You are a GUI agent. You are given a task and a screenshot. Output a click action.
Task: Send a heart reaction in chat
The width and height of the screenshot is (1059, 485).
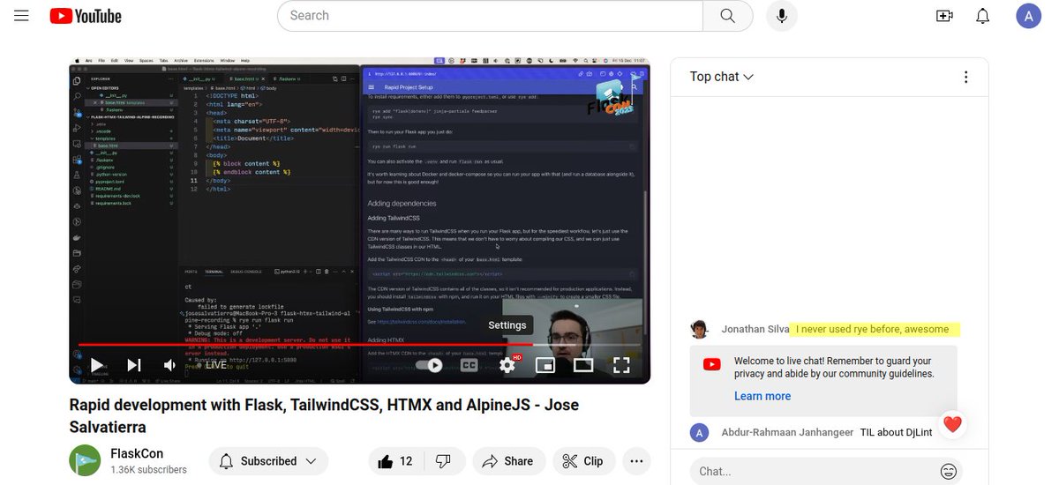[952, 424]
